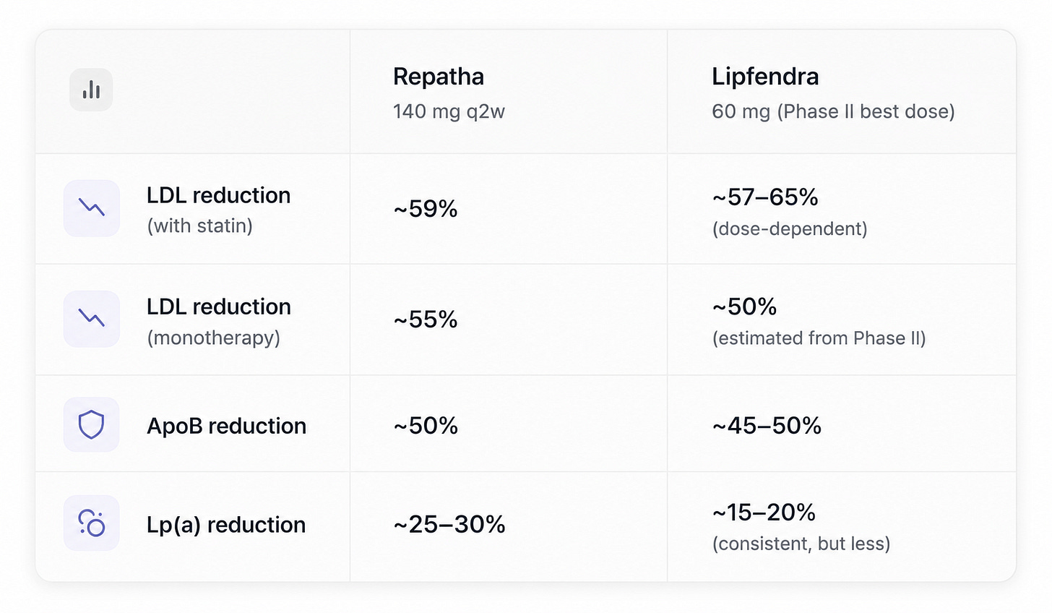Click Repatha's ~55% monotherapy value
This screenshot has width=1052, height=613.
[x=426, y=320]
